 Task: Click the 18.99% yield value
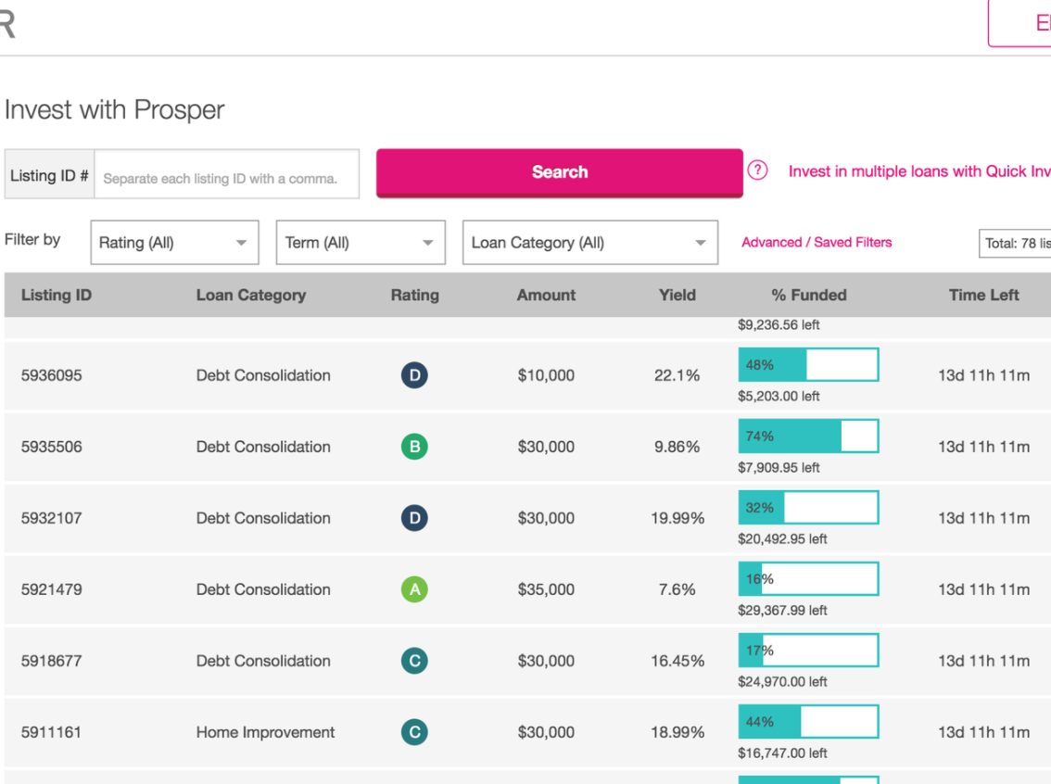point(677,732)
